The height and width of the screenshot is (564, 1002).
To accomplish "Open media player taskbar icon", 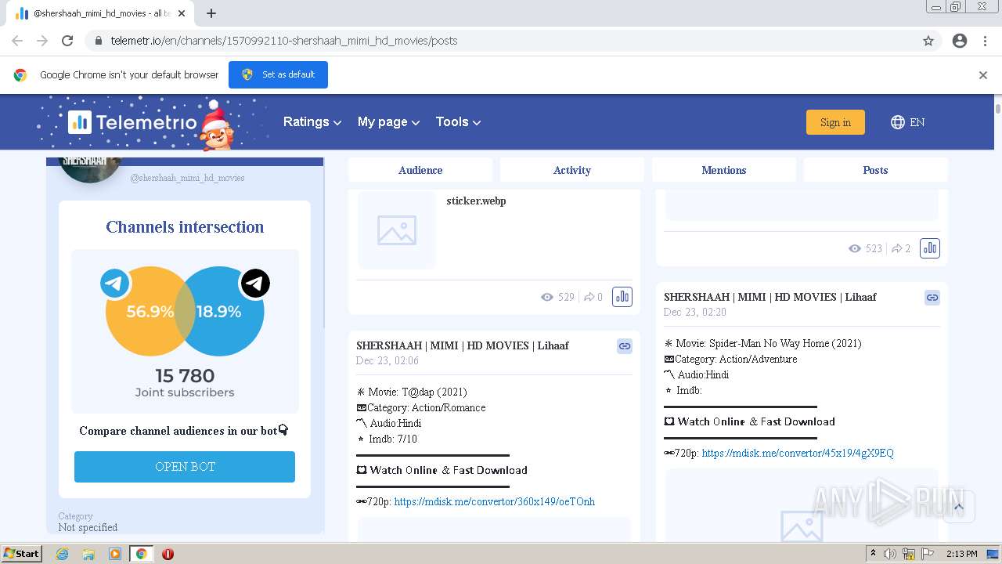I will 115,554.
